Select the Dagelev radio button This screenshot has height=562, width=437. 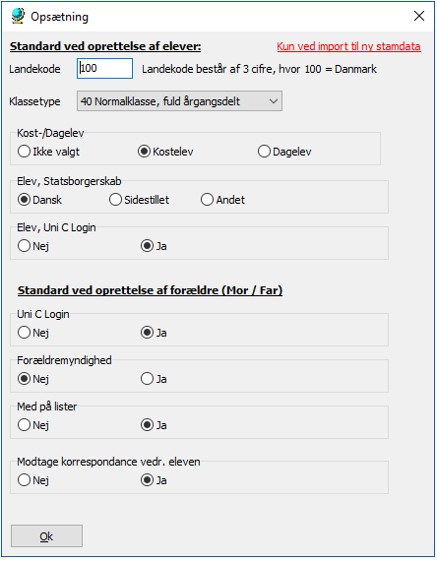tap(284, 152)
